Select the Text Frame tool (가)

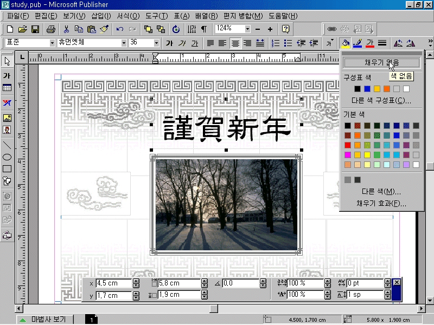[x=7, y=75]
